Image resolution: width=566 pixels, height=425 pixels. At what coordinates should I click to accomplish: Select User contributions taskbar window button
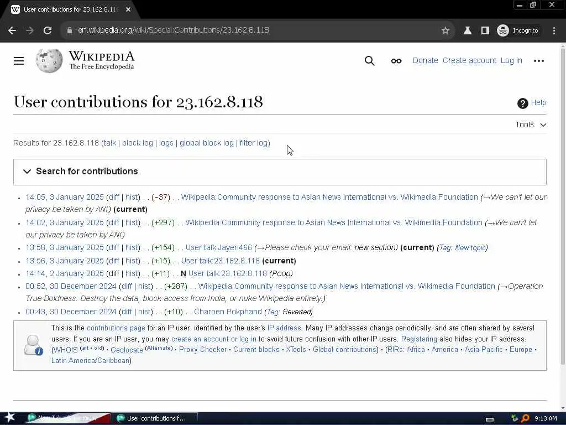tap(155, 418)
